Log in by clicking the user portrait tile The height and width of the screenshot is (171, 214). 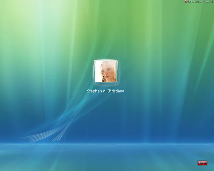click(x=106, y=72)
